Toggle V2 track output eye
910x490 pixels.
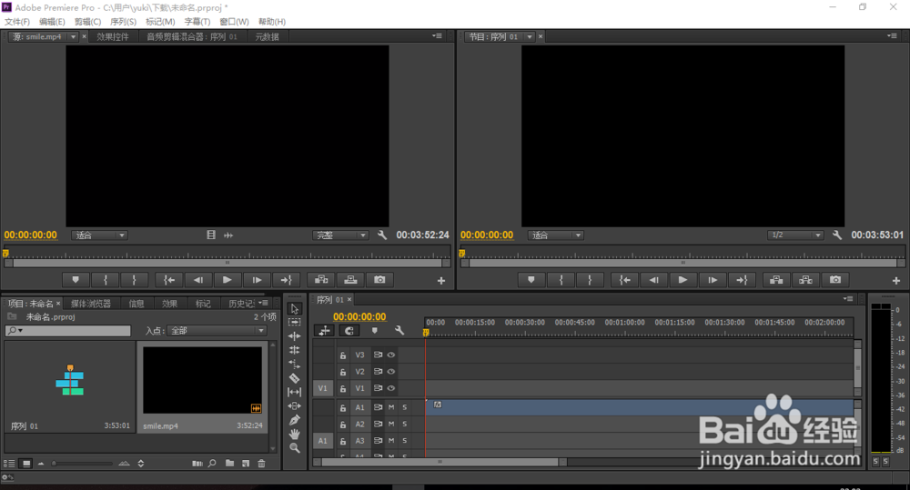pyautogui.click(x=391, y=372)
